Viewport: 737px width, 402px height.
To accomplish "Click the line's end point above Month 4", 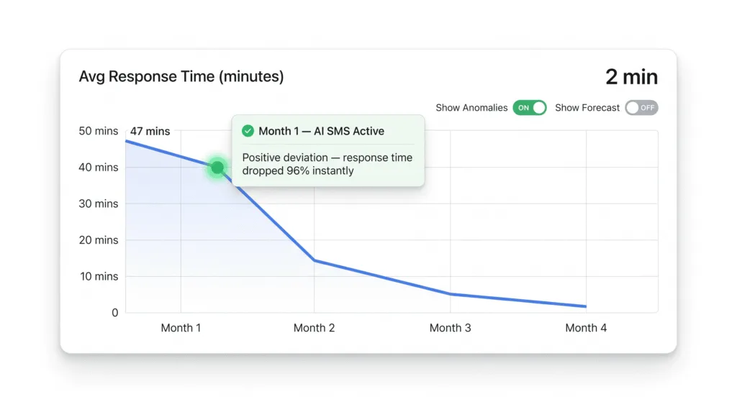I will [x=586, y=306].
